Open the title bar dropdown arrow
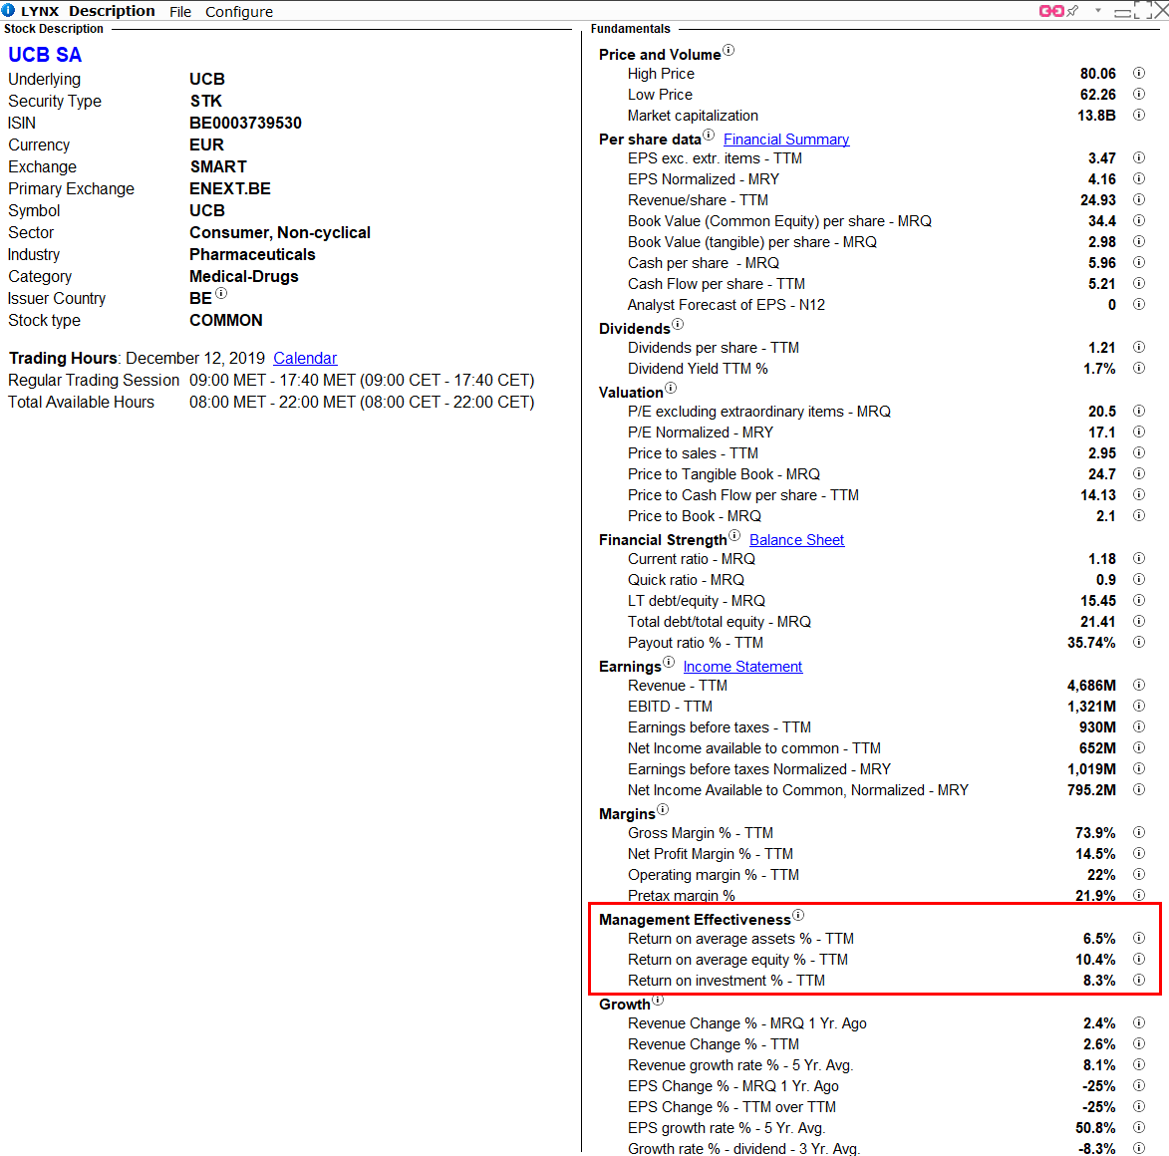The image size is (1169, 1156). pyautogui.click(x=1098, y=10)
